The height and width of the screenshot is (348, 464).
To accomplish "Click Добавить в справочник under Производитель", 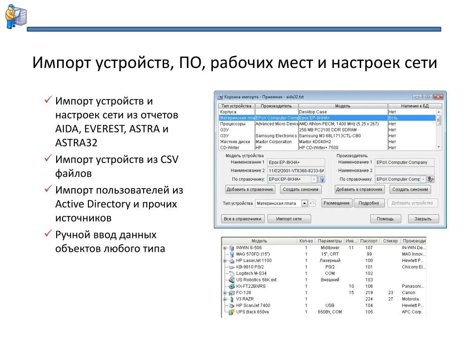I will point(359,189).
